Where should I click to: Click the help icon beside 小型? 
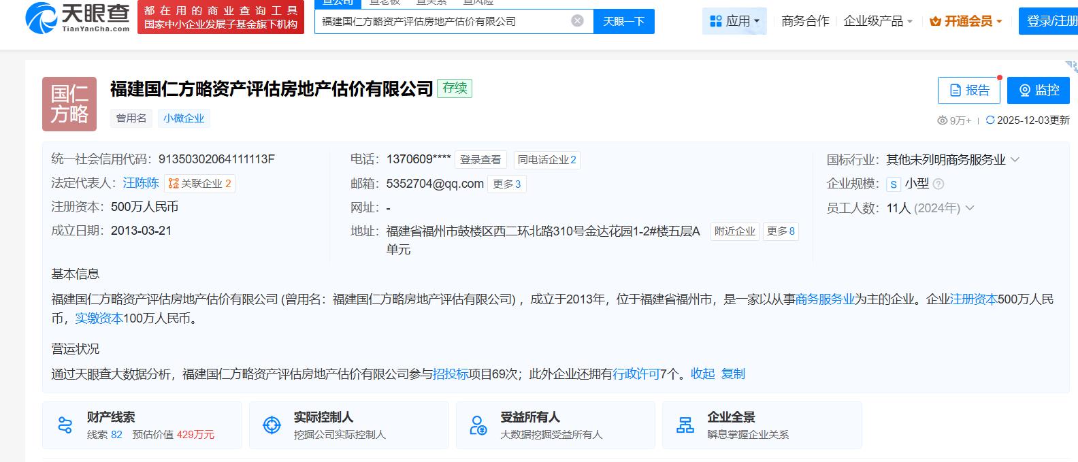click(x=938, y=184)
